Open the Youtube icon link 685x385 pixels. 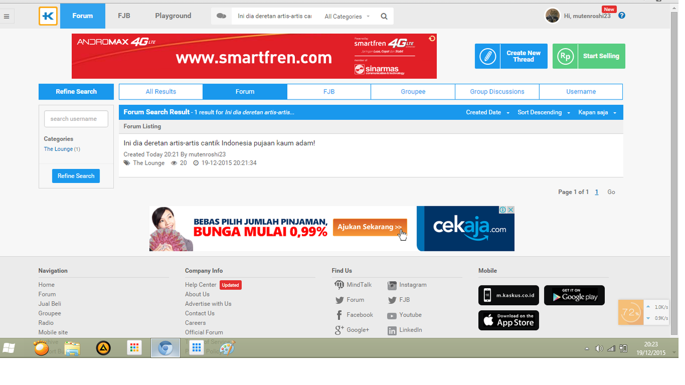point(392,315)
